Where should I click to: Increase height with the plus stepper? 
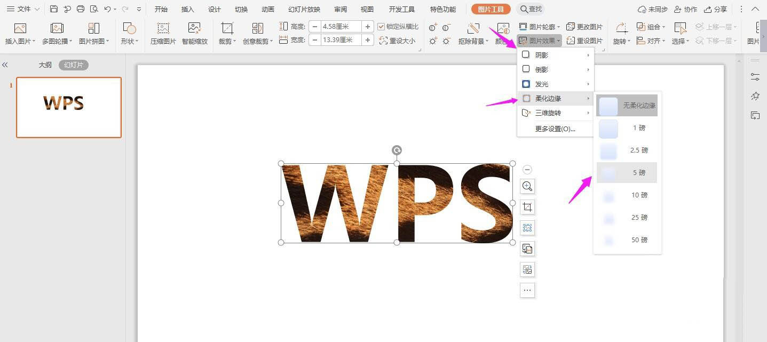[368, 27]
